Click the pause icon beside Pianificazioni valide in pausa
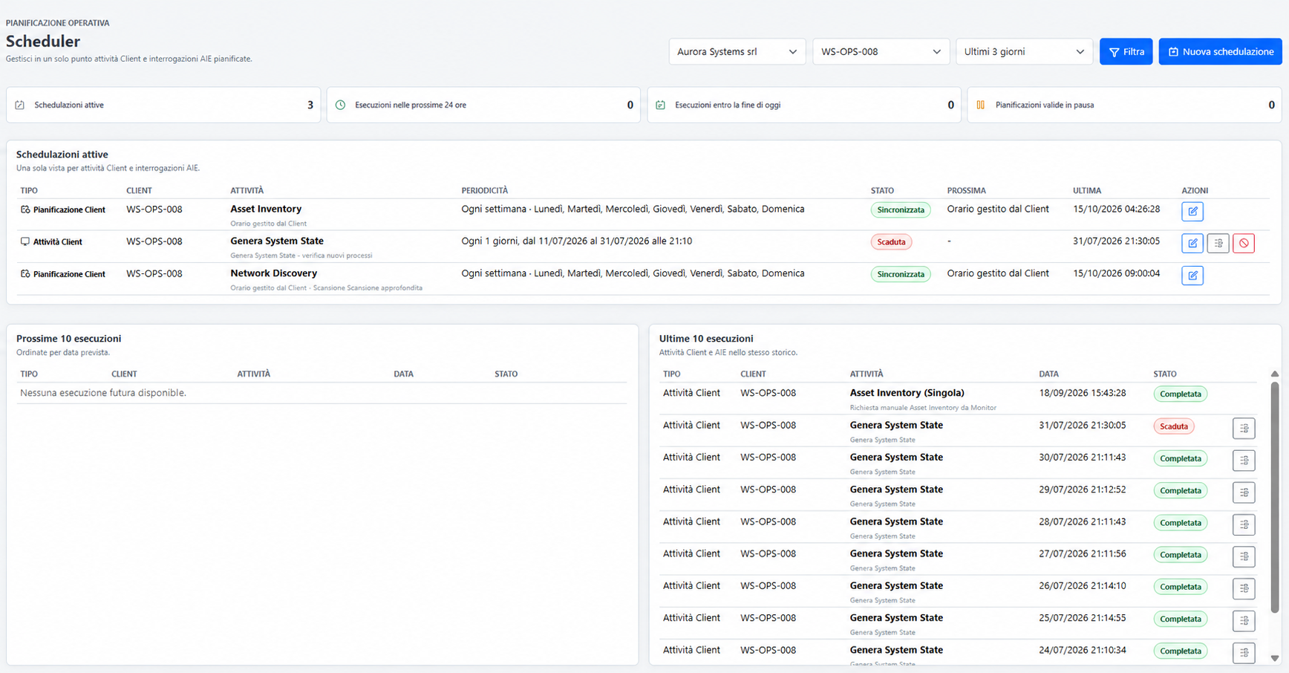The image size is (1289, 673). [x=980, y=105]
